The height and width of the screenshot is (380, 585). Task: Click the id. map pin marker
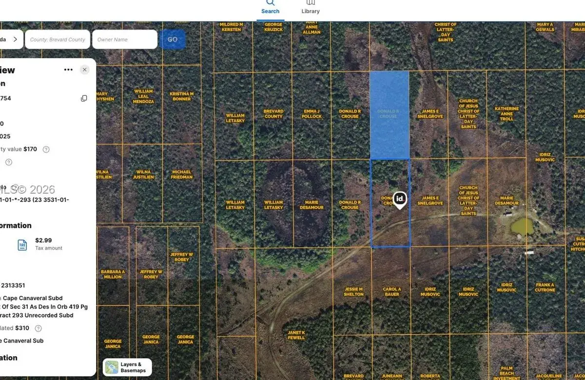pyautogui.click(x=400, y=200)
